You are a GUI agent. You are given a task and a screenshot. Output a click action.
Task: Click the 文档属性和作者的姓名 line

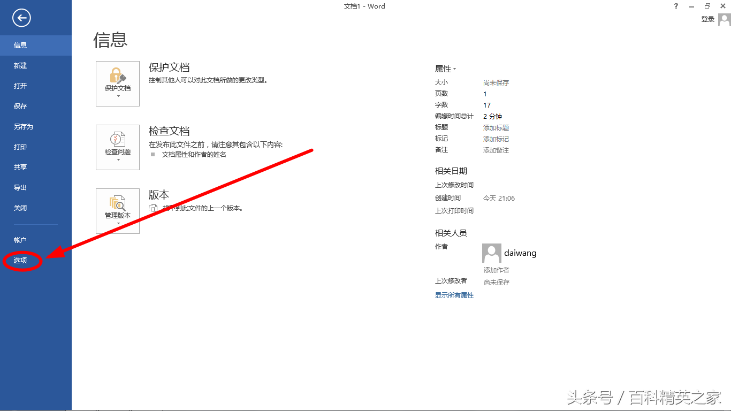coord(194,155)
